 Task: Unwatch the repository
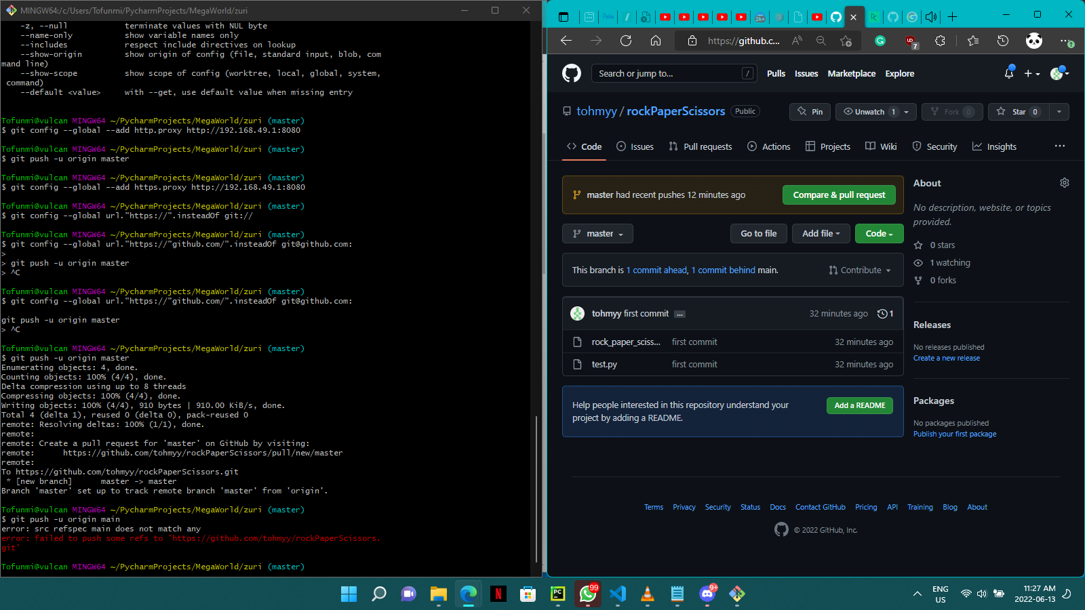pyautogui.click(x=871, y=112)
